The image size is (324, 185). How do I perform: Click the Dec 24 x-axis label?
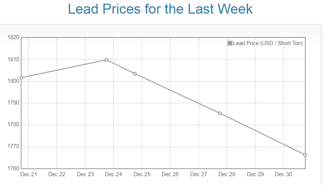114,174
